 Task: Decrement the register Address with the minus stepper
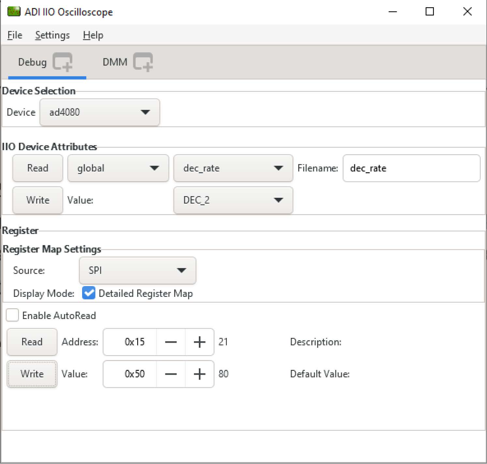pos(171,342)
